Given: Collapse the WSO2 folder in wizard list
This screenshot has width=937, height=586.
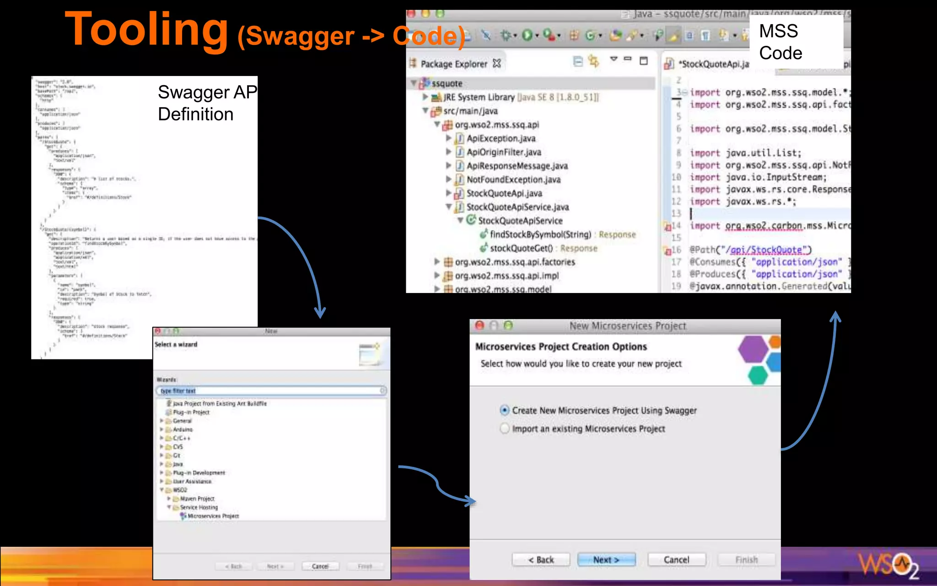Looking at the screenshot, I should [162, 490].
